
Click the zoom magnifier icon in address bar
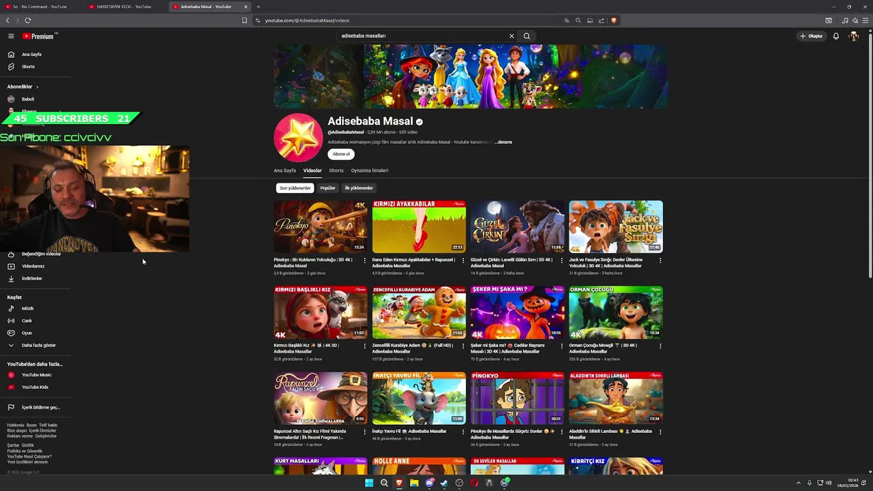tap(578, 20)
